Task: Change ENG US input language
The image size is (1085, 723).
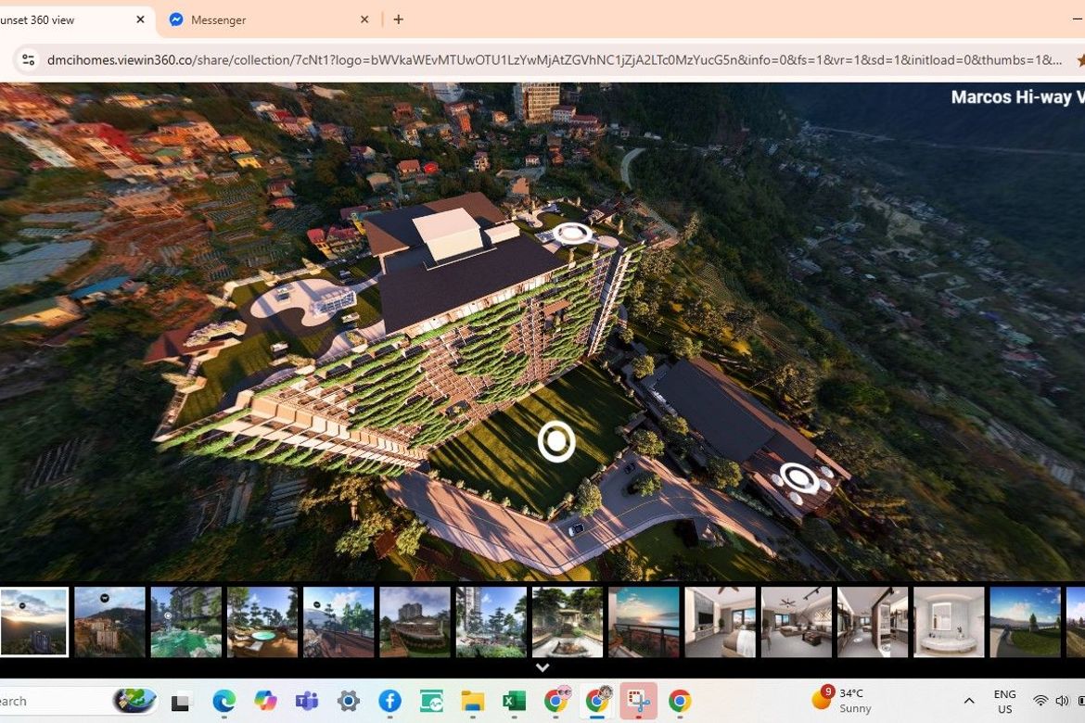Action: tap(1004, 701)
